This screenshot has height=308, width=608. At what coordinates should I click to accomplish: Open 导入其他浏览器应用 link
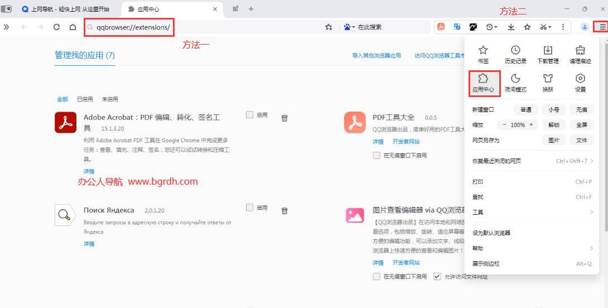(376, 55)
